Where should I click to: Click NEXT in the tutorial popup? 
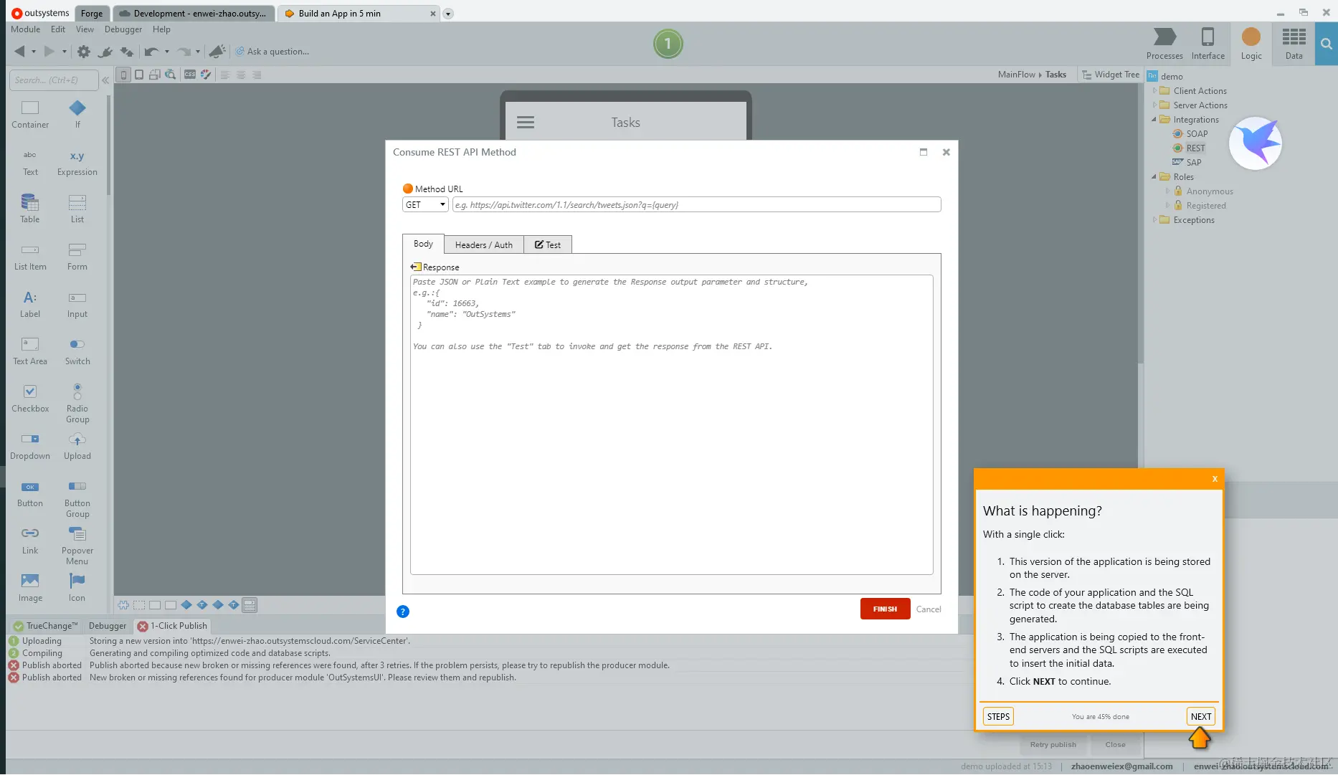click(x=1201, y=716)
